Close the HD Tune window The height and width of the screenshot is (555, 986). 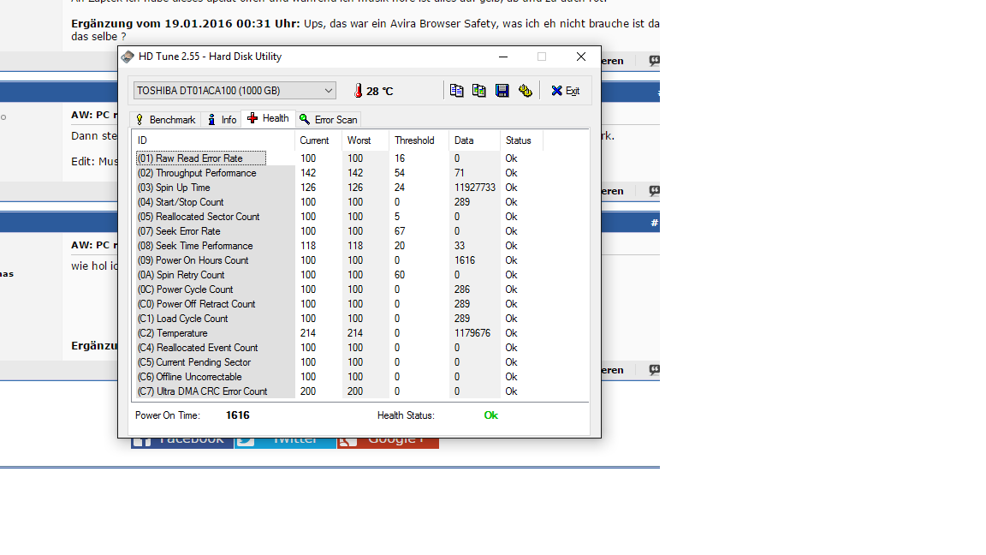(581, 57)
